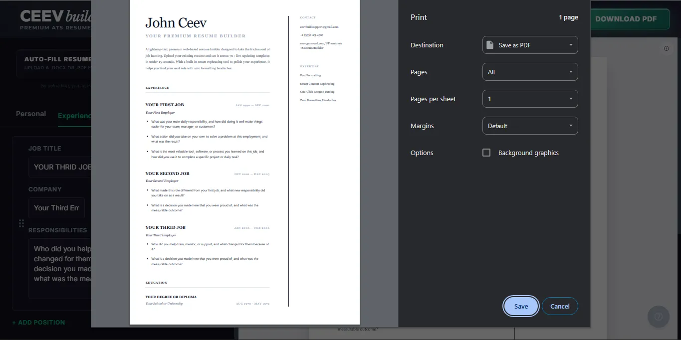Click the 'EXPERTISE' heading in preview

[309, 66]
